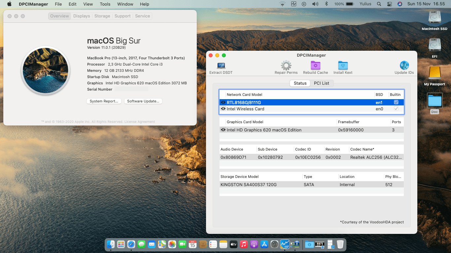Click the Extract DSDT toolbar icon
Image resolution: width=451 pixels, height=253 pixels.
[x=221, y=65]
